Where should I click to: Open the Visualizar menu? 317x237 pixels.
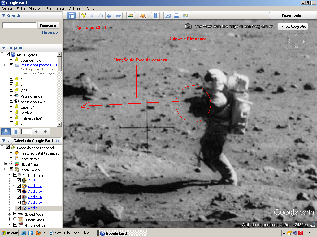(36, 9)
